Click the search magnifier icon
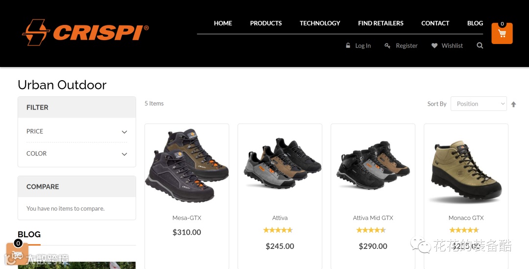 point(480,45)
